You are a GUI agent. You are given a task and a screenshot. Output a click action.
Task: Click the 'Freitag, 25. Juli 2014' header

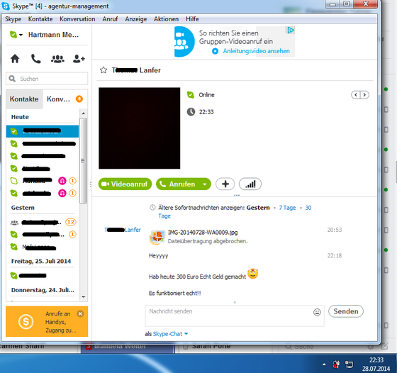tap(41, 261)
